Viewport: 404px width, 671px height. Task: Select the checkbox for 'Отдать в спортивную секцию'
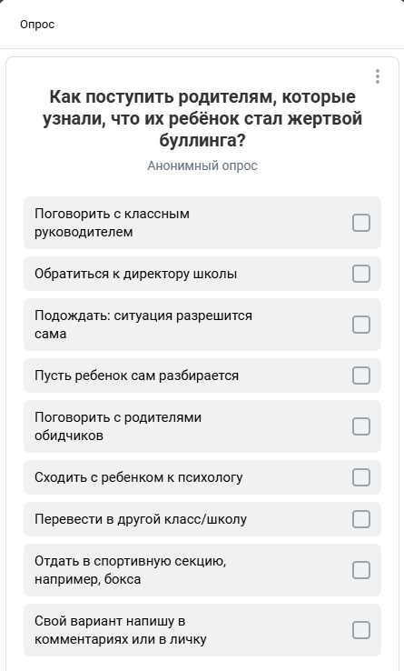[361, 570]
